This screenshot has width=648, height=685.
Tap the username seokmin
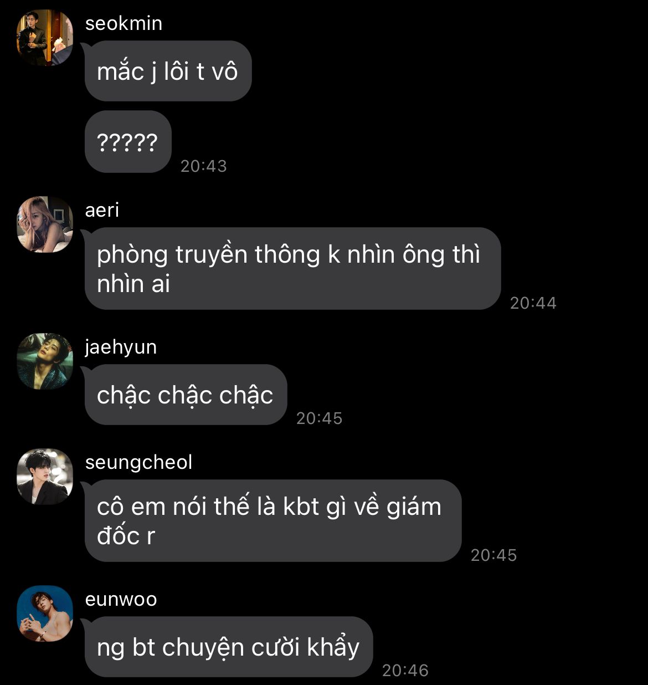pos(124,24)
